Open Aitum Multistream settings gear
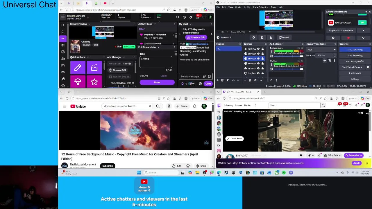The image size is (372, 209). point(333,38)
